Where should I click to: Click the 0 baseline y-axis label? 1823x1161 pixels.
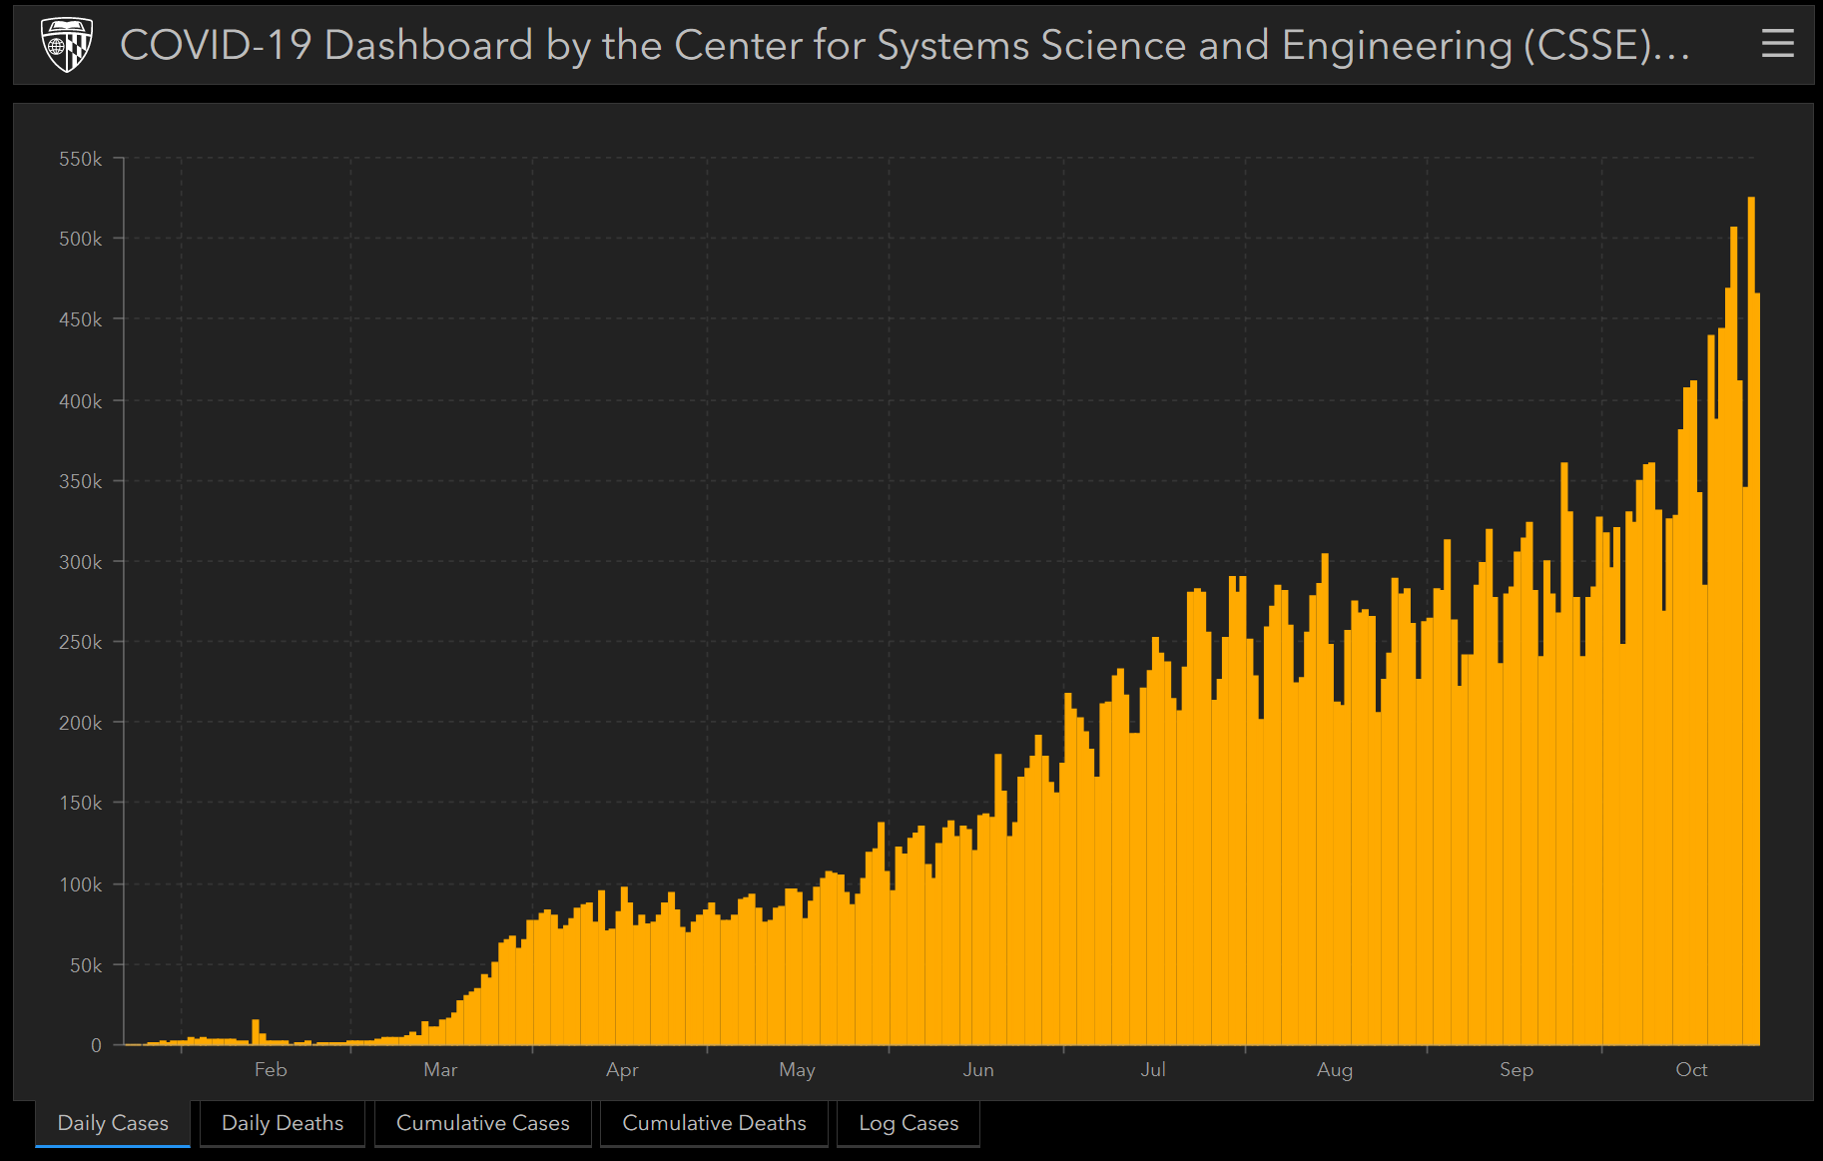tap(96, 1045)
